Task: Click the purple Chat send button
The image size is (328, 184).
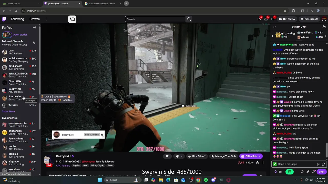Action: pos(322,172)
